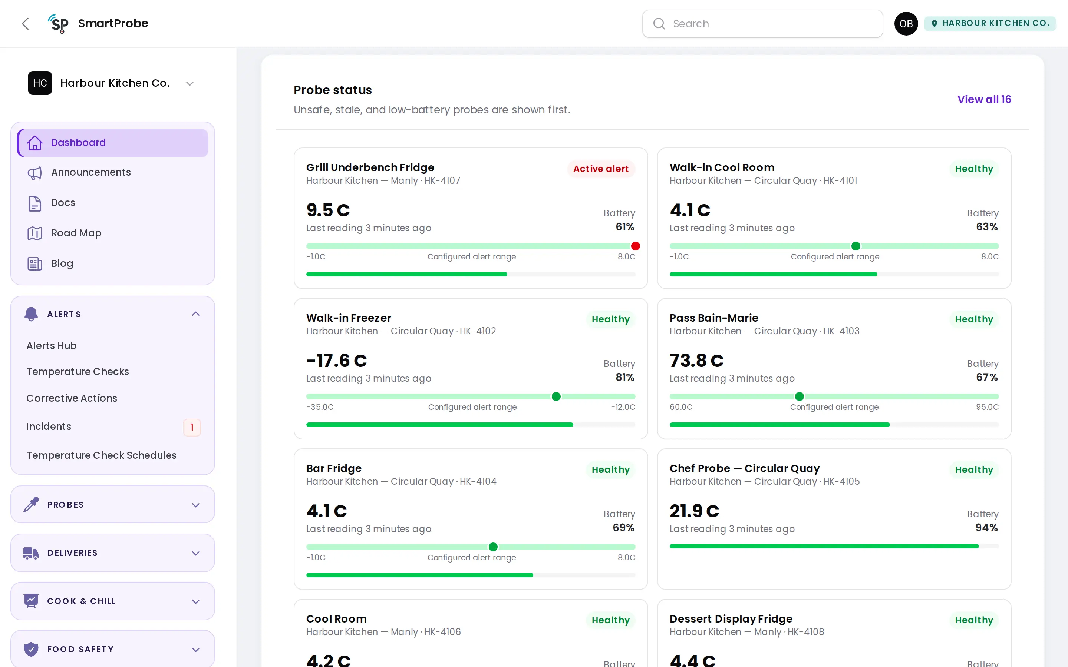Open the OB user avatar
This screenshot has width=1068, height=667.
tap(906, 24)
